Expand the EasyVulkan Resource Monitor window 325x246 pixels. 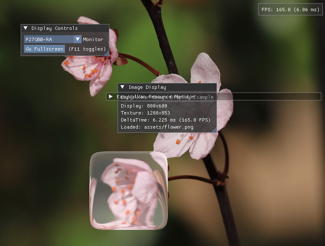(111, 96)
